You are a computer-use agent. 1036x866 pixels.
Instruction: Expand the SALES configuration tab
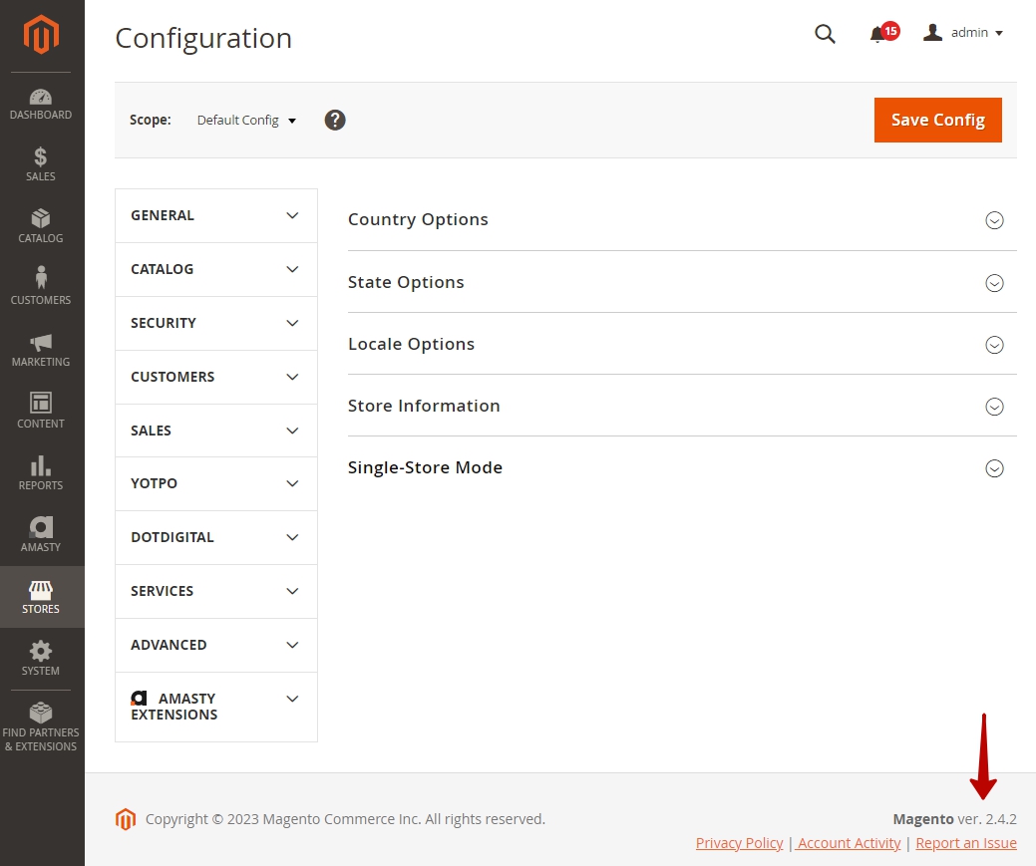click(x=216, y=431)
